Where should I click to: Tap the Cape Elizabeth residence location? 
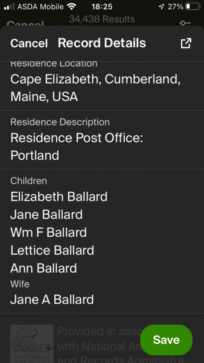[95, 88]
